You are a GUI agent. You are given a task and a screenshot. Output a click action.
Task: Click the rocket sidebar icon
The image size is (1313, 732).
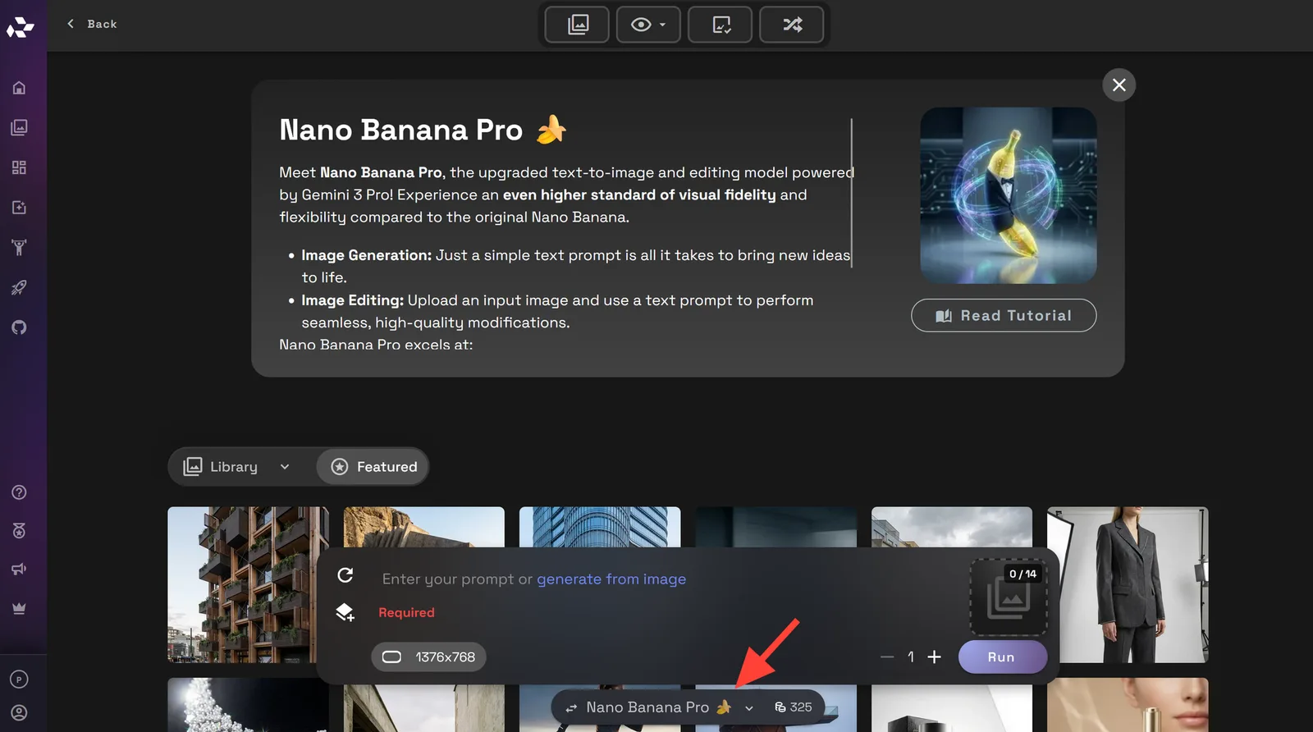[19, 287]
